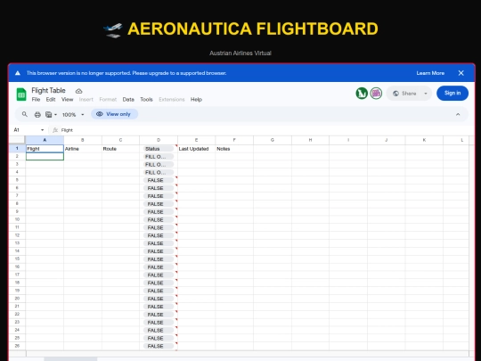Click the View only button

(x=114, y=114)
